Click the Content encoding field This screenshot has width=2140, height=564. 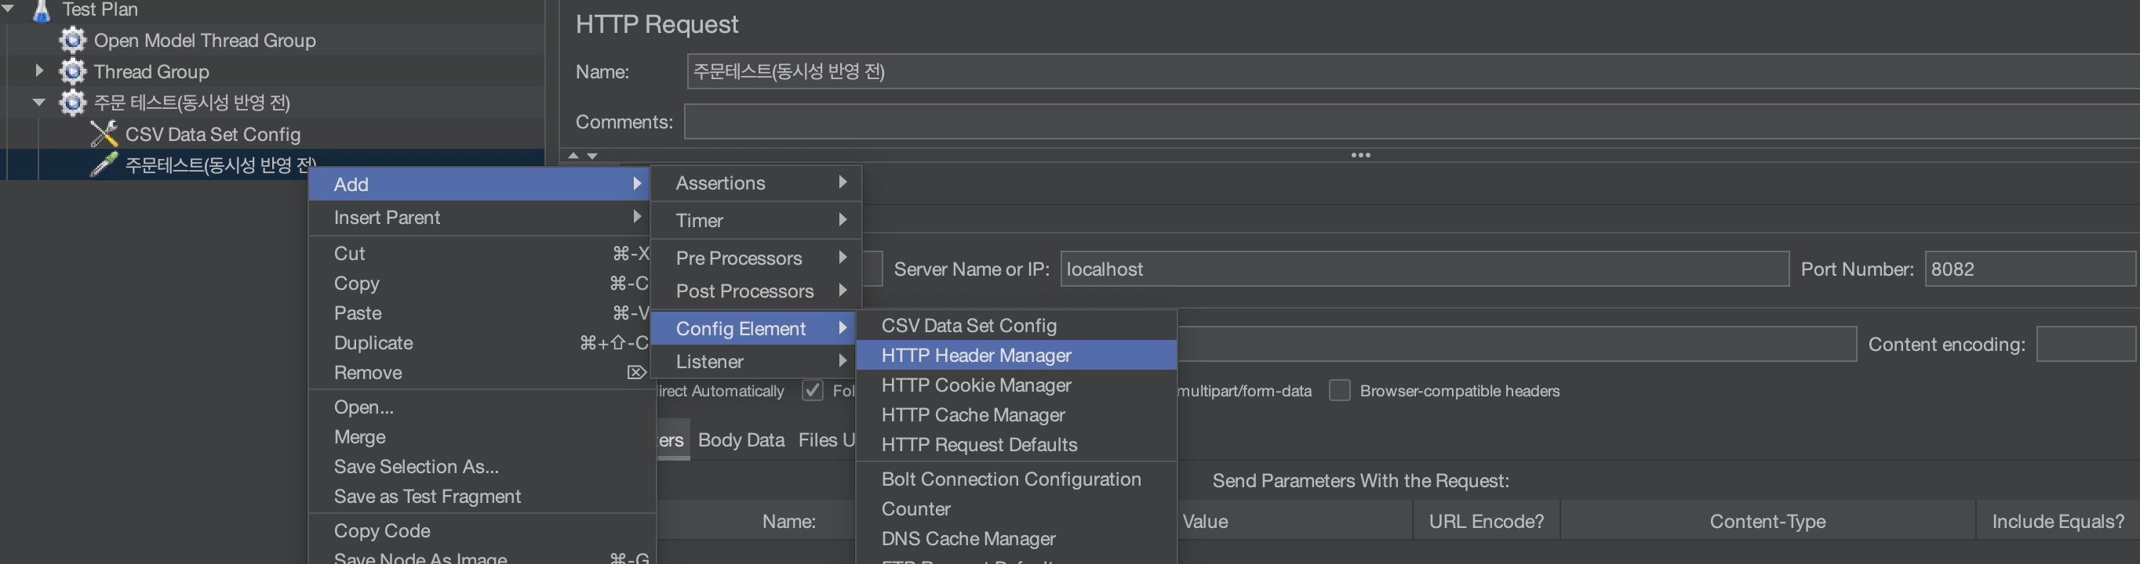click(2085, 344)
